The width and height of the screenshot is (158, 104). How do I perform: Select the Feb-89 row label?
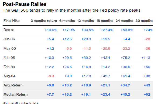pyautogui.click(x=9, y=67)
